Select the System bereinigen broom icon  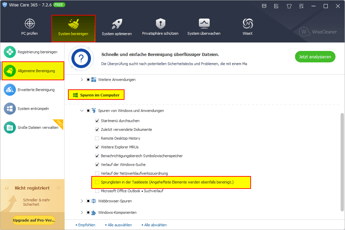(73, 24)
